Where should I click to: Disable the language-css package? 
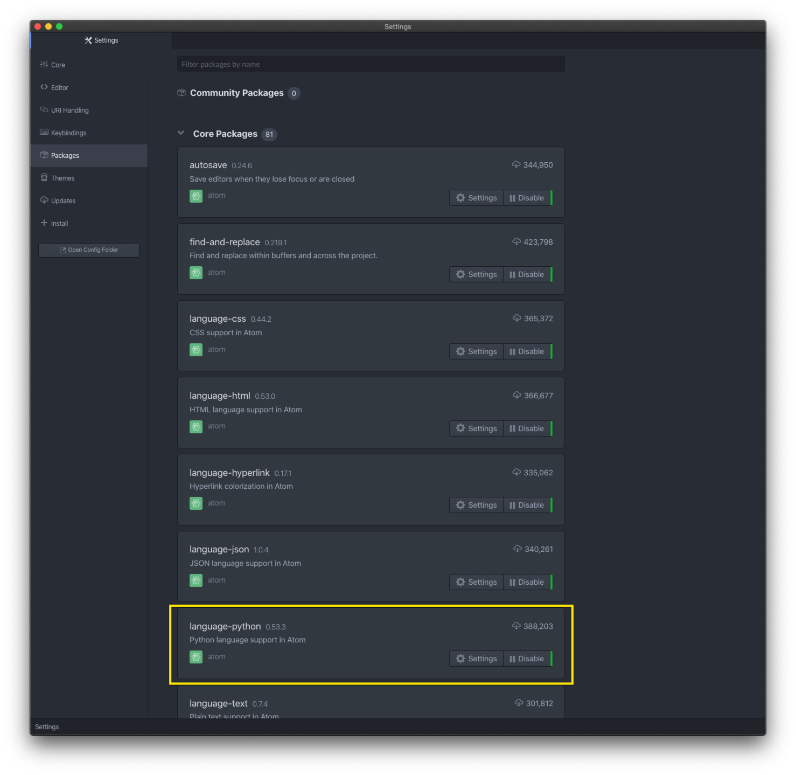527,351
